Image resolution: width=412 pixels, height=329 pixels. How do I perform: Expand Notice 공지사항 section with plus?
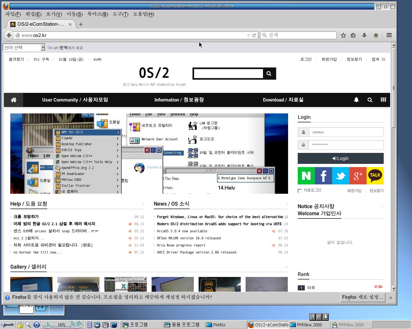pyautogui.click(x=382, y=207)
